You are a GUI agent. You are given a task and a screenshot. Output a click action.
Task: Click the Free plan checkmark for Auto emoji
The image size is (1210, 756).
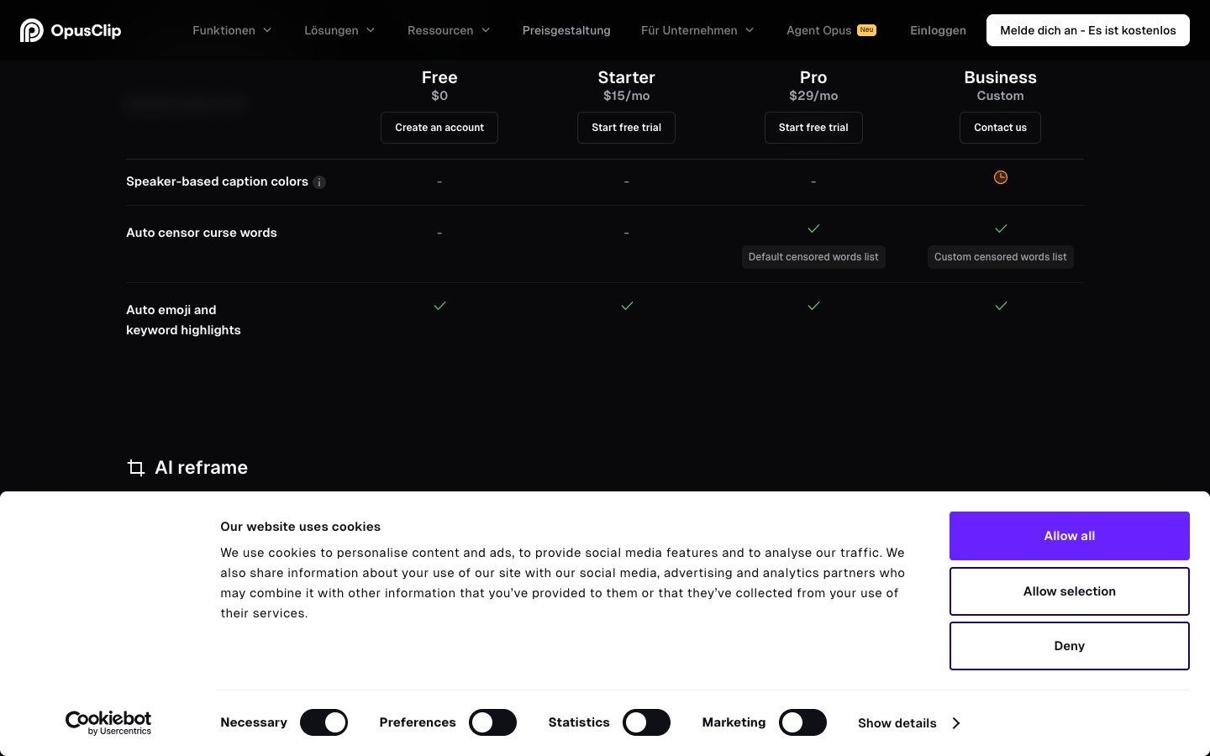[439, 306]
